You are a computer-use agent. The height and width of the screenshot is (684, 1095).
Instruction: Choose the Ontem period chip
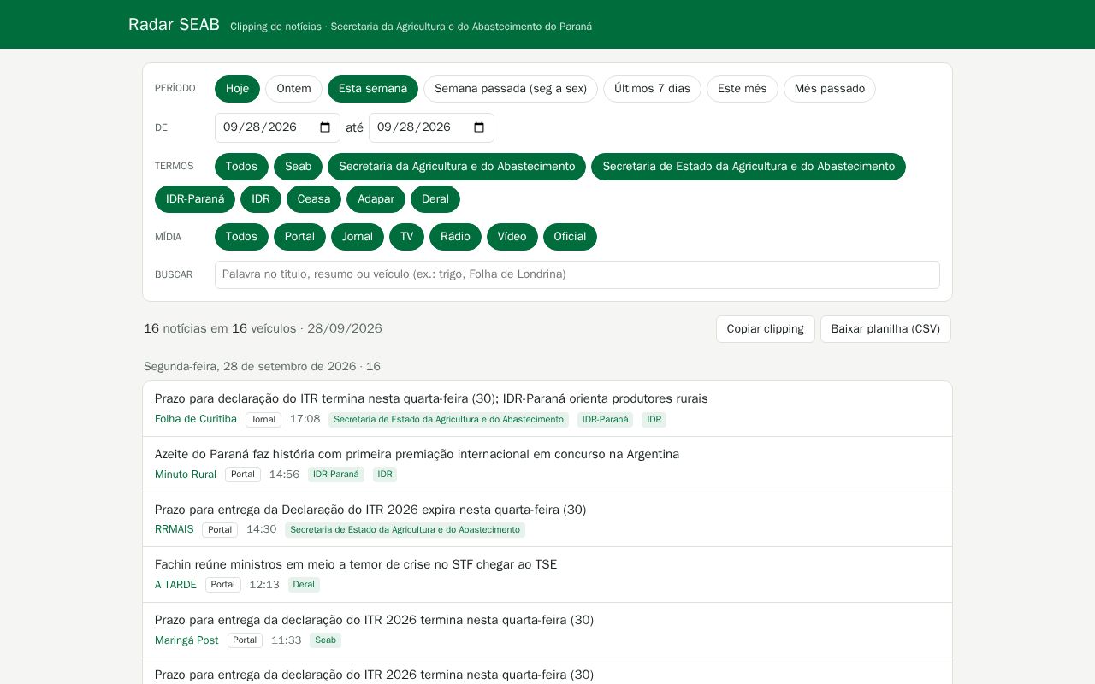pyautogui.click(x=293, y=89)
